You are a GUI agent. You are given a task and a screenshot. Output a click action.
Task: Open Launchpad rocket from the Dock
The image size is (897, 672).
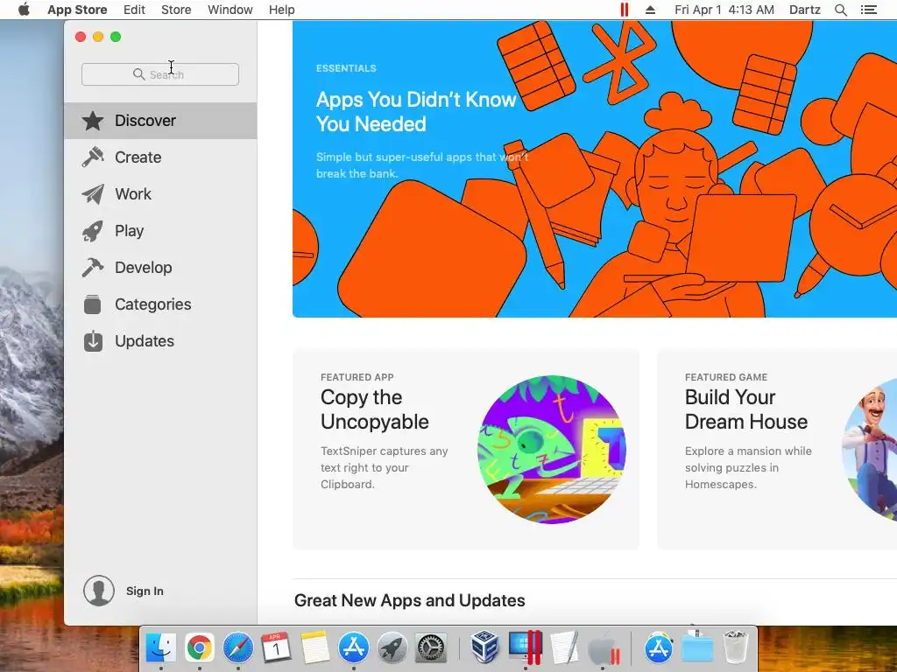coord(392,647)
